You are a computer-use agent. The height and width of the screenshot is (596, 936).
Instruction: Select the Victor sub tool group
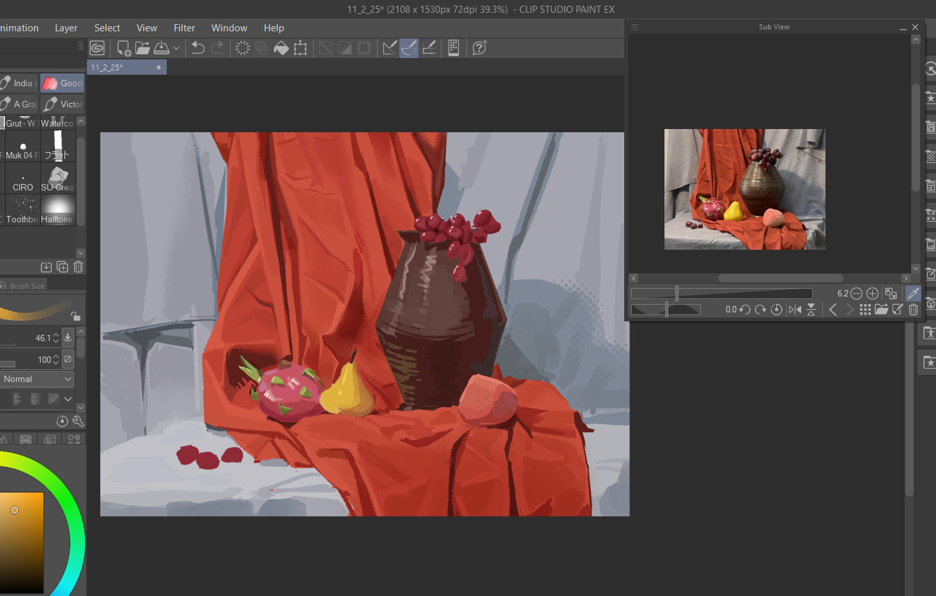click(62, 104)
